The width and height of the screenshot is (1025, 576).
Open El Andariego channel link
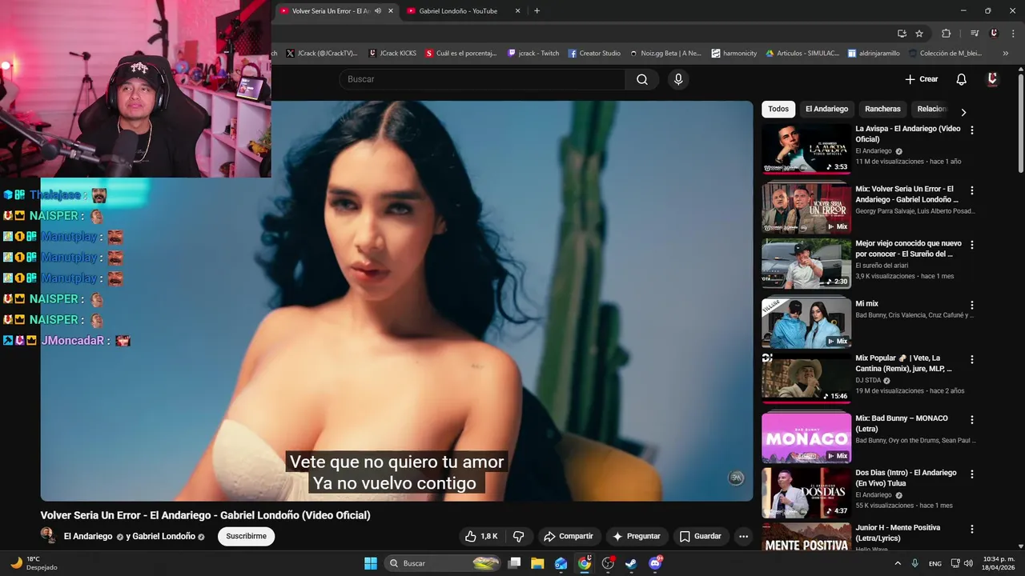(x=88, y=536)
